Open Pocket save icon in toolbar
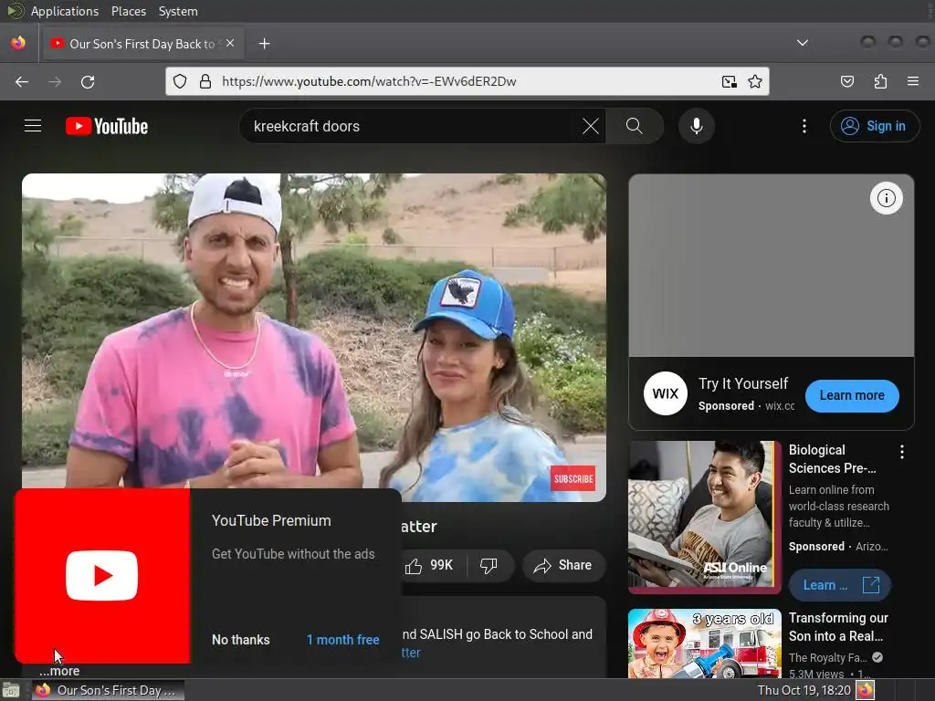Image resolution: width=935 pixels, height=701 pixels. click(846, 81)
